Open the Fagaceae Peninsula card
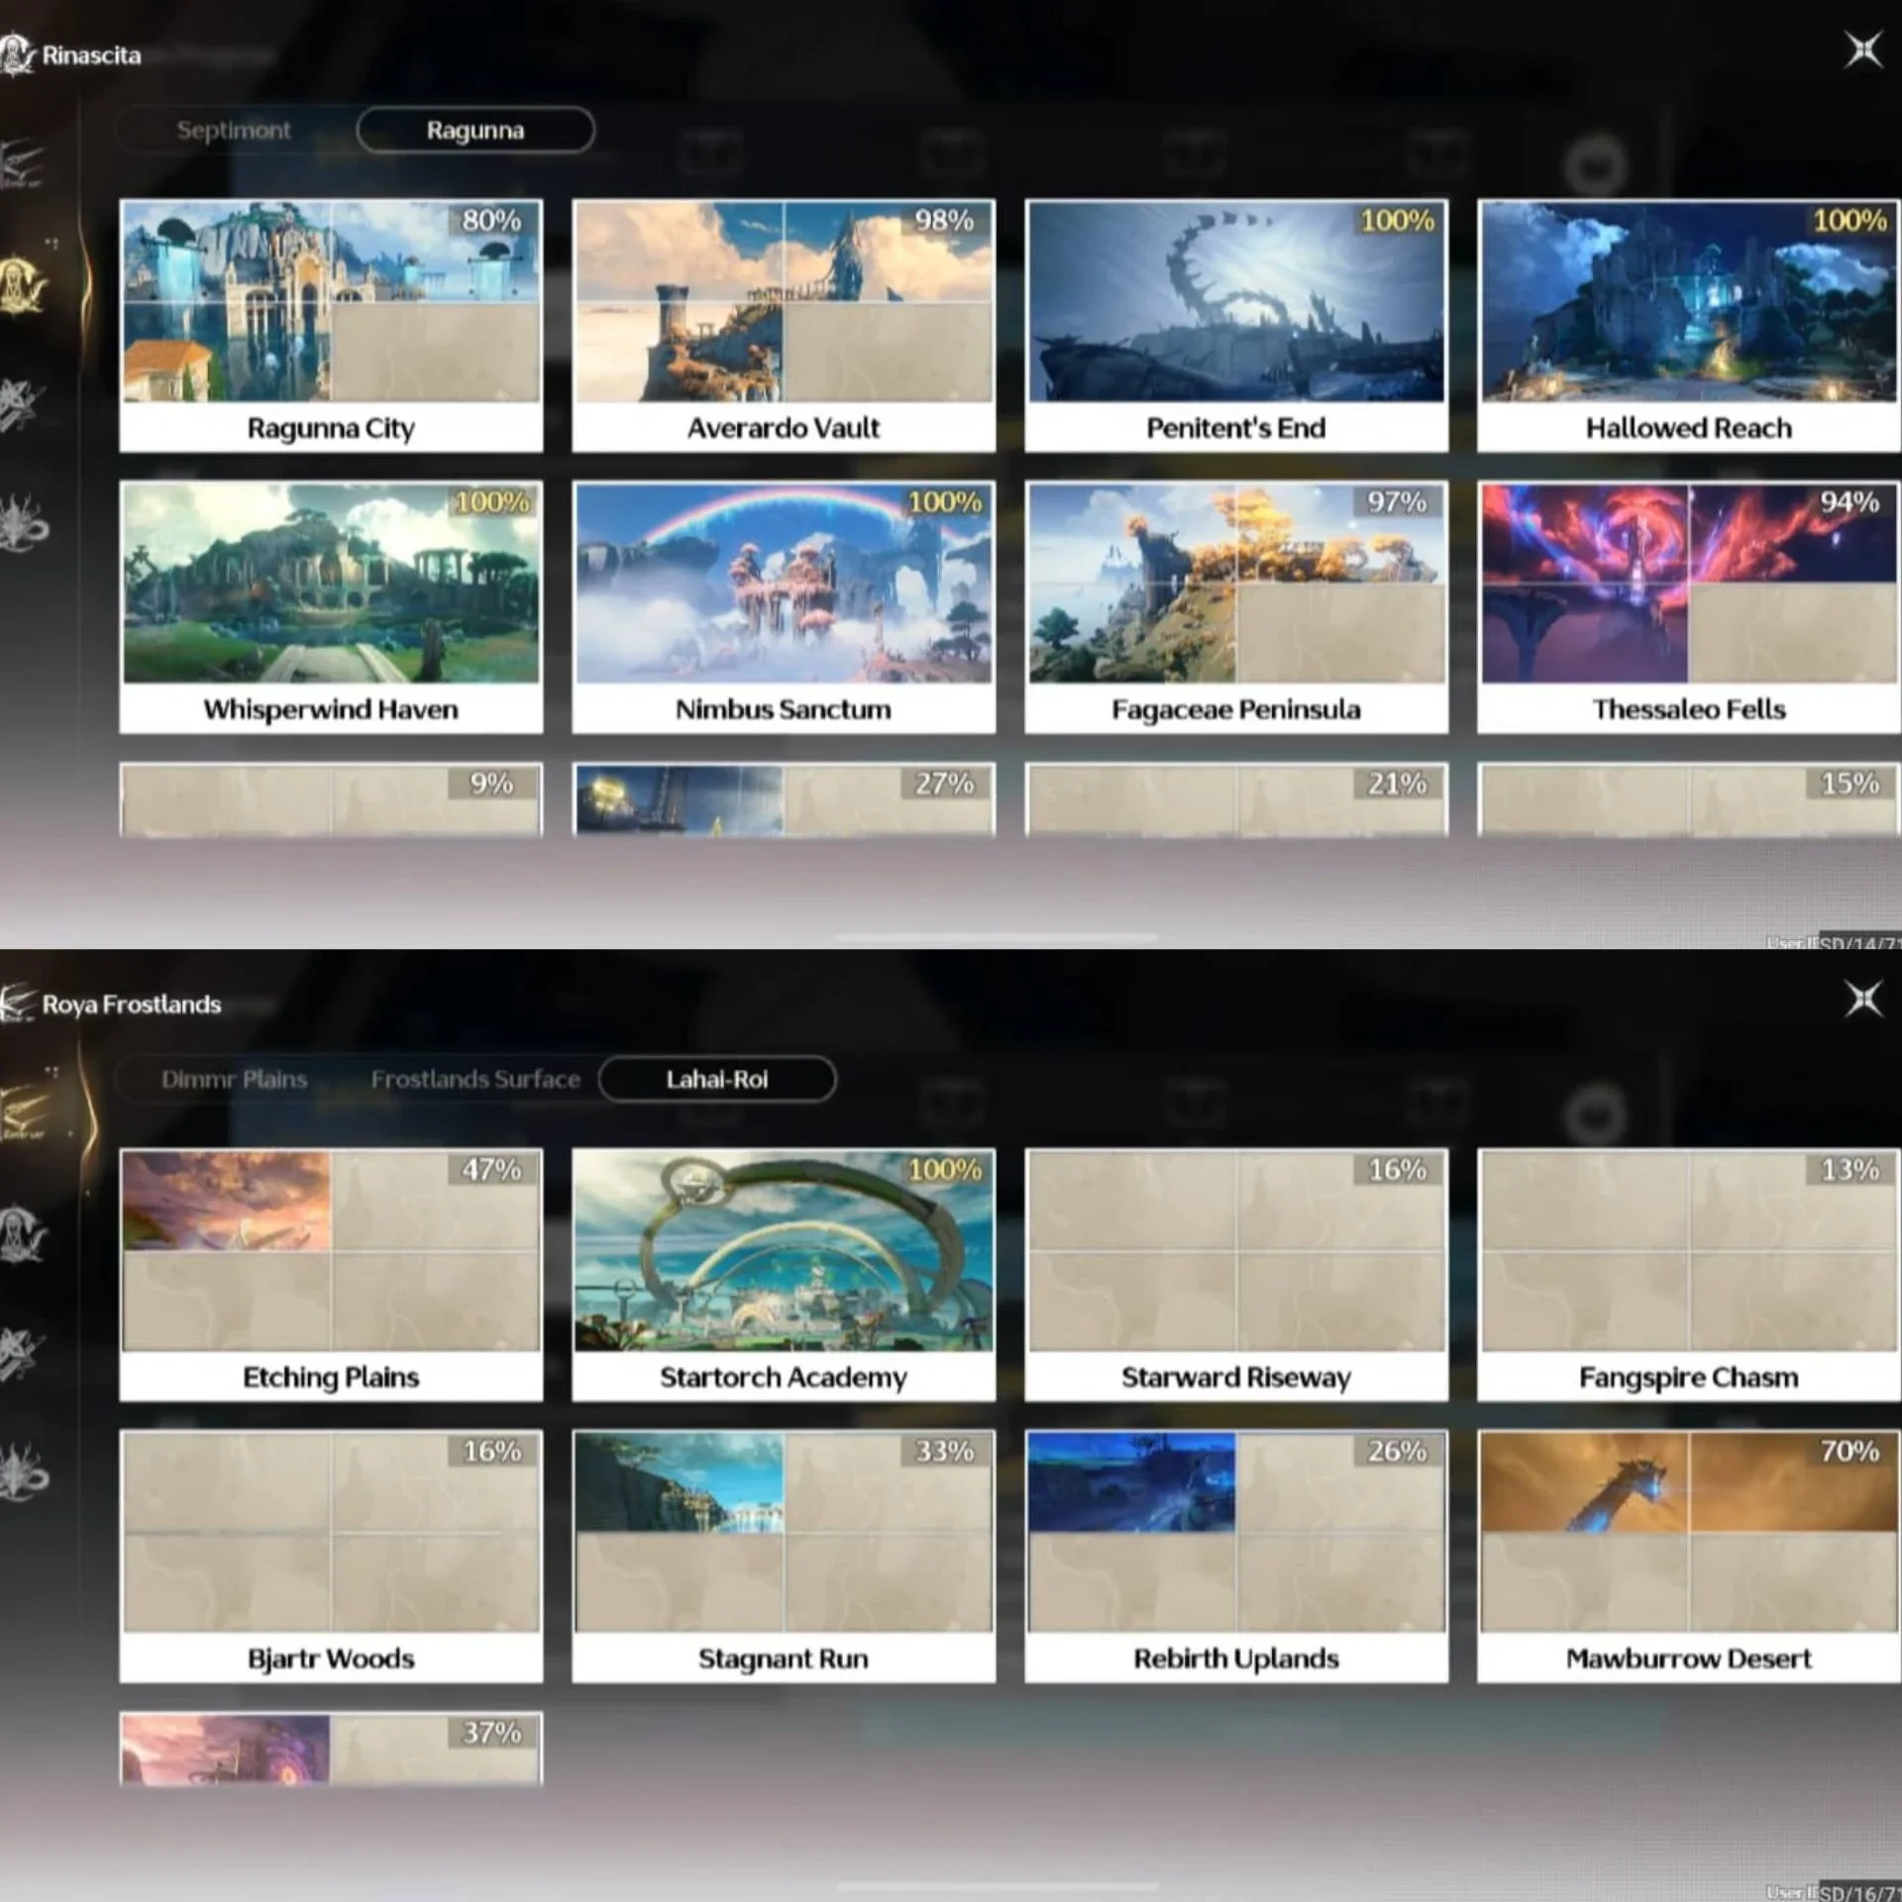 click(x=1236, y=607)
